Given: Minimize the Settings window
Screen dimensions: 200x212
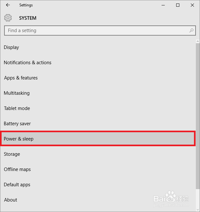Looking at the screenshot, I should [x=163, y=5].
